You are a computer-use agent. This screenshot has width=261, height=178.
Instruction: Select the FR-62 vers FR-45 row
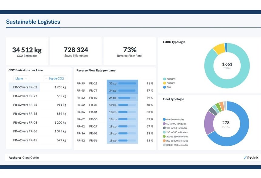(39, 140)
